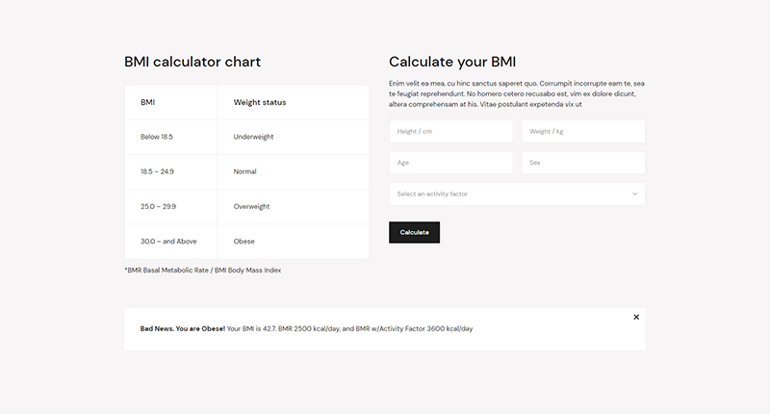This screenshot has width=770, height=414.
Task: Focus the Height / cm input field
Action: pos(450,132)
